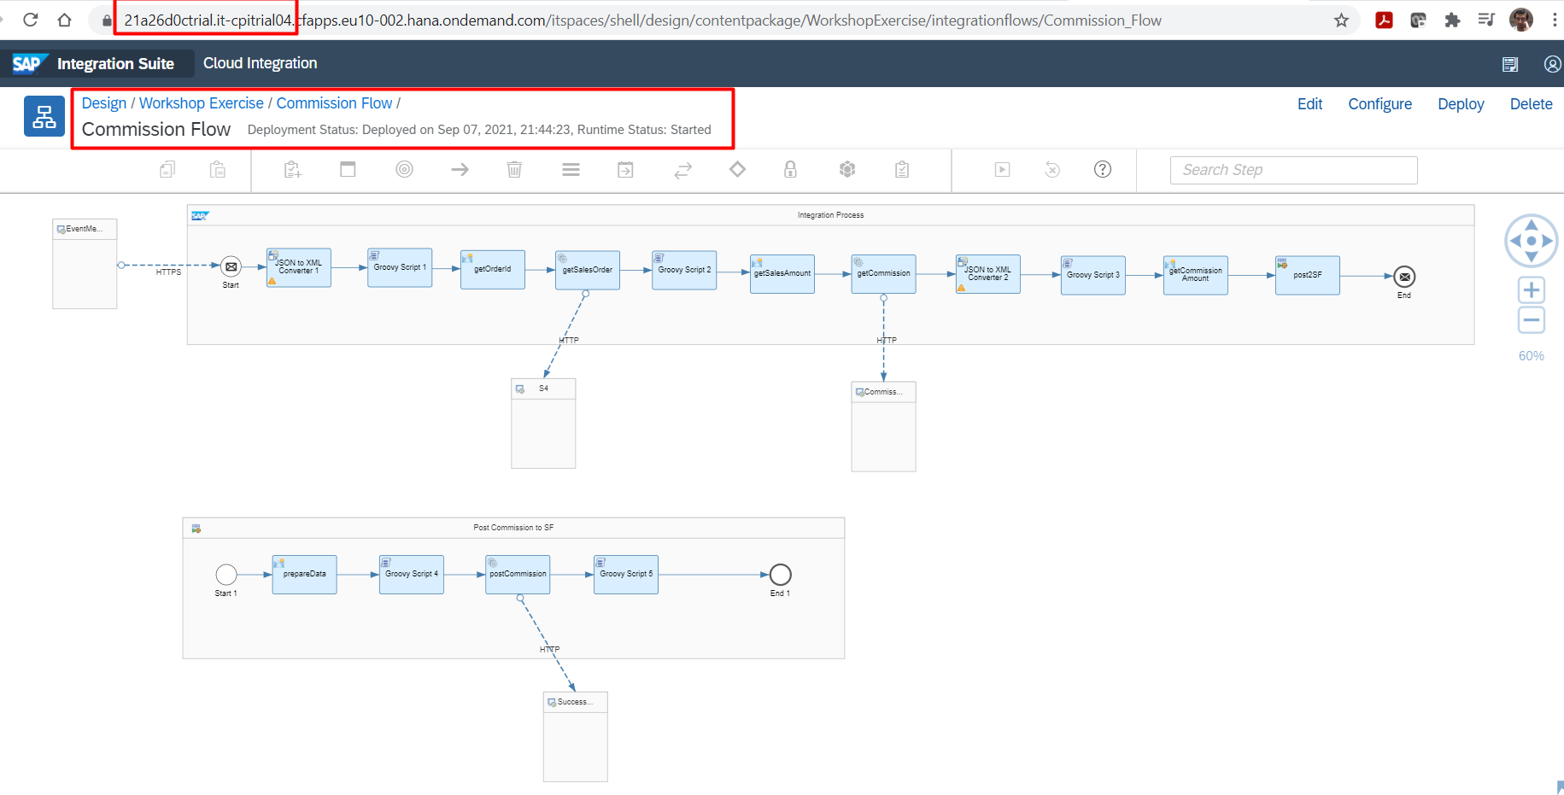Open the notifications icon in the header
Image resolution: width=1564 pixels, height=795 pixels.
1510,64
